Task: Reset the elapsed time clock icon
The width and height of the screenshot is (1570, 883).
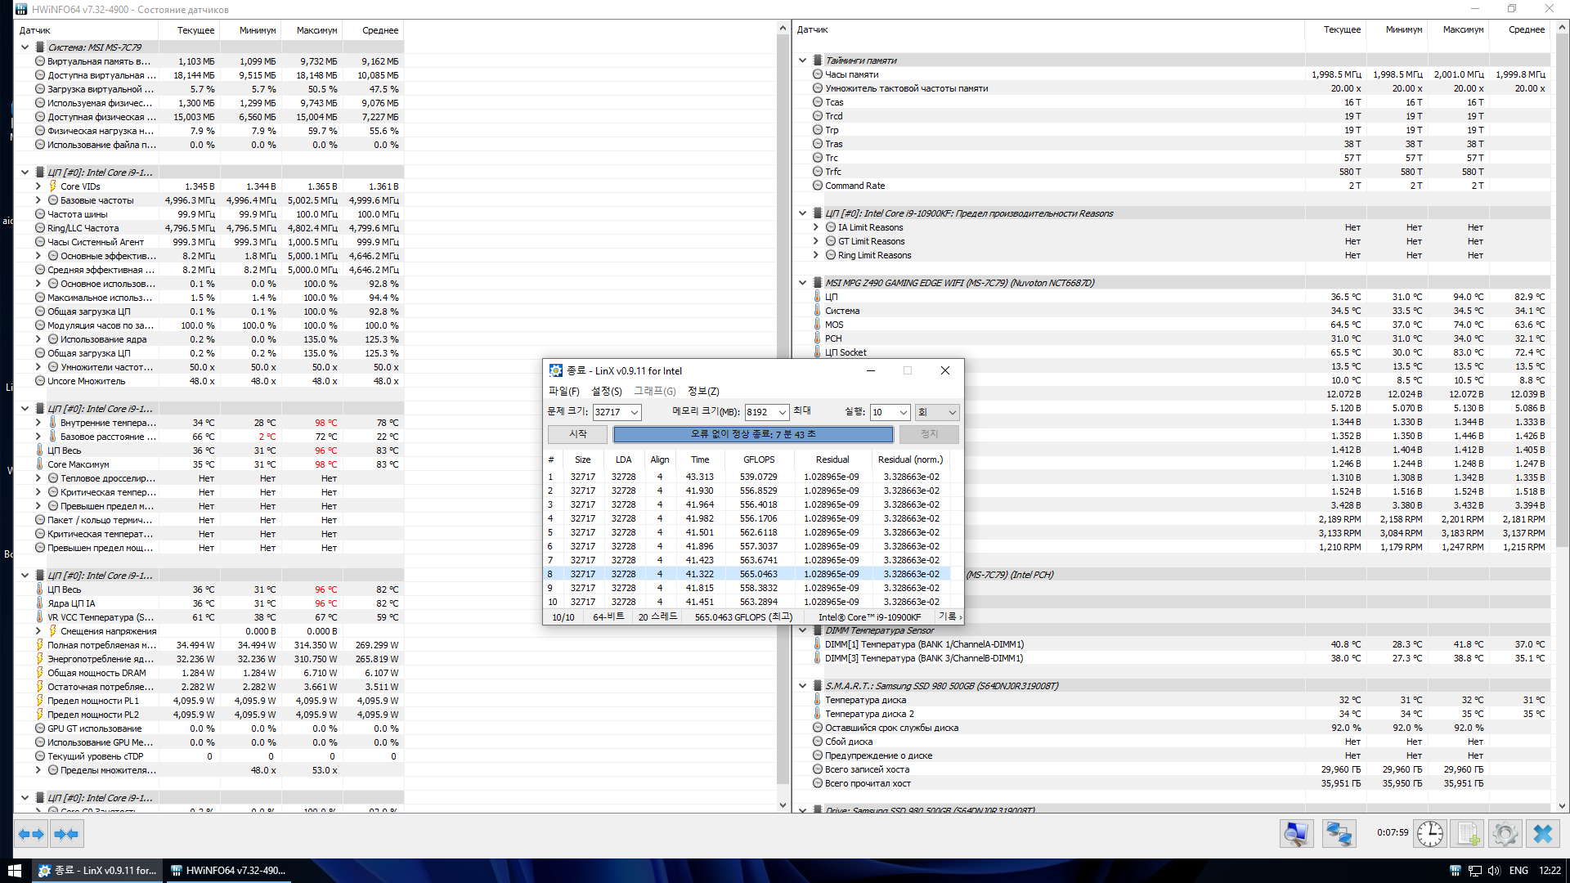Action: click(1429, 834)
